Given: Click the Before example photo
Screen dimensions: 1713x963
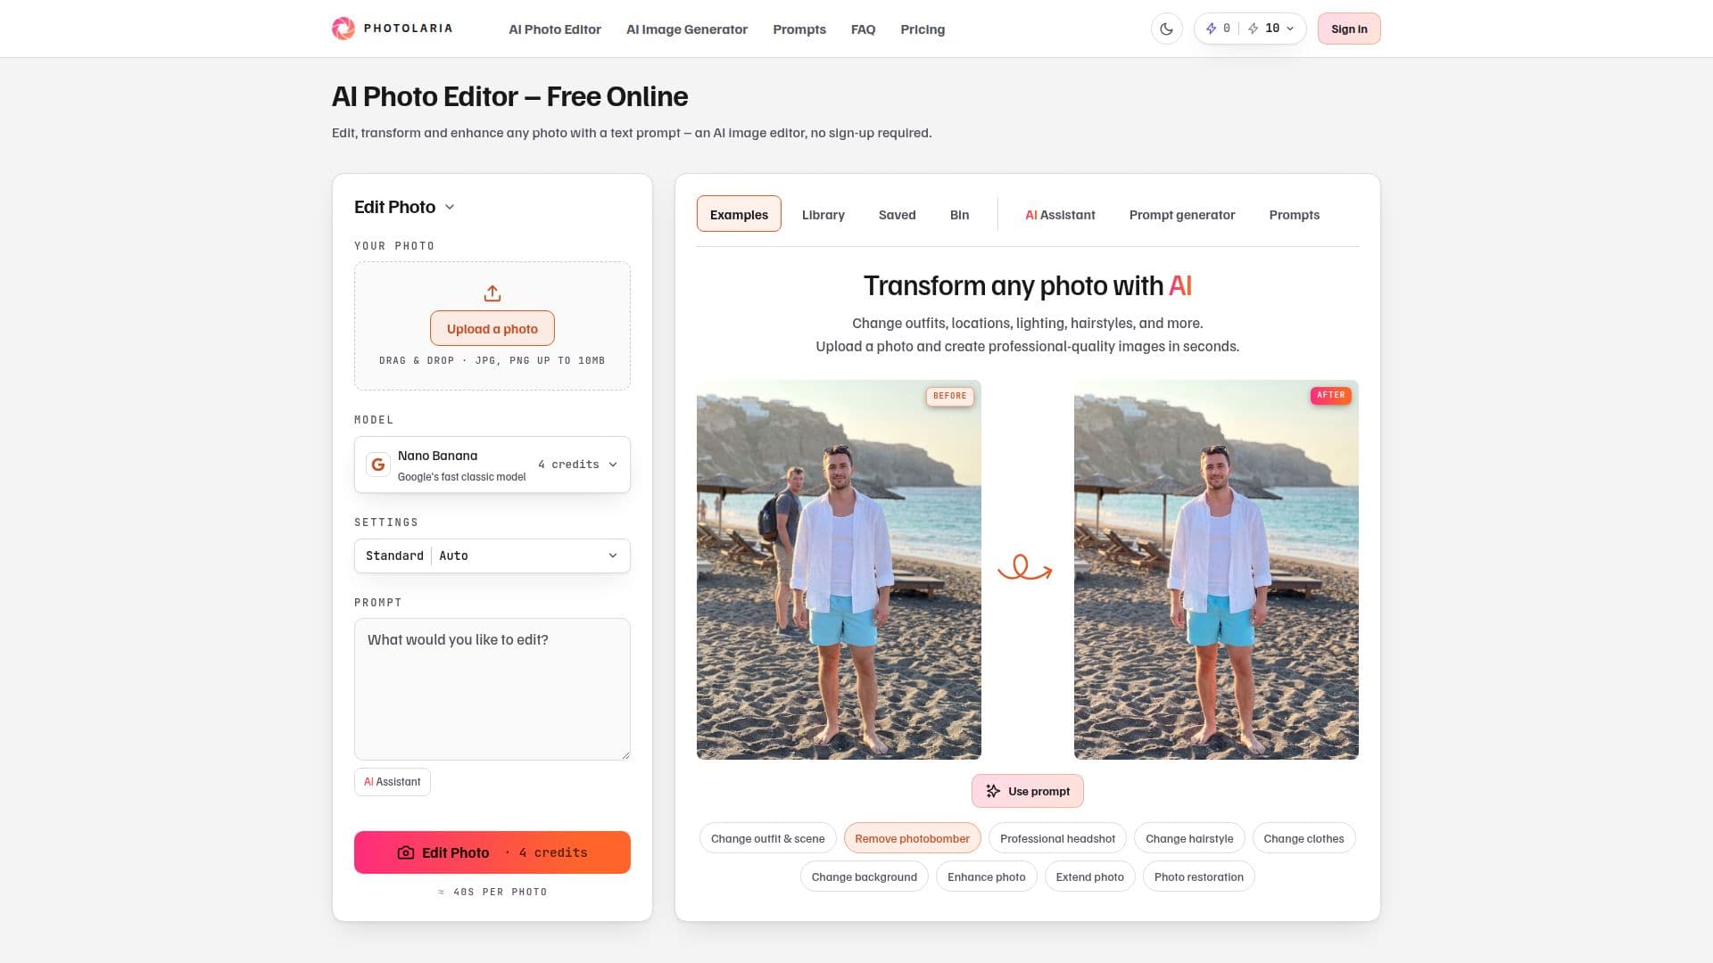Looking at the screenshot, I should tap(839, 570).
